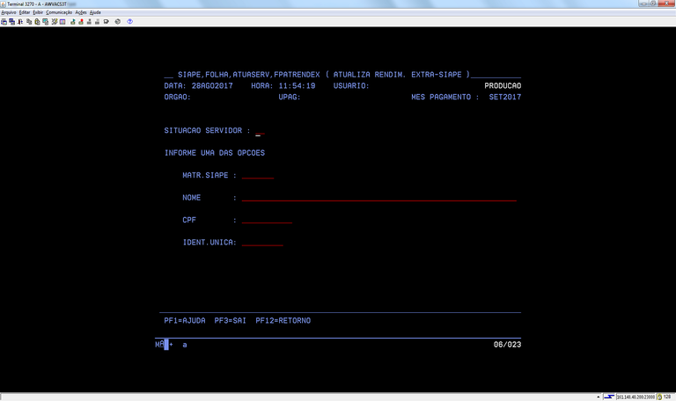
Task: Click the colored columns palette icon
Action: click(x=62, y=21)
